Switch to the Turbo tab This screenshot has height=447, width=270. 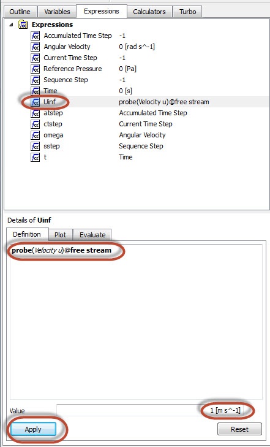(x=187, y=12)
